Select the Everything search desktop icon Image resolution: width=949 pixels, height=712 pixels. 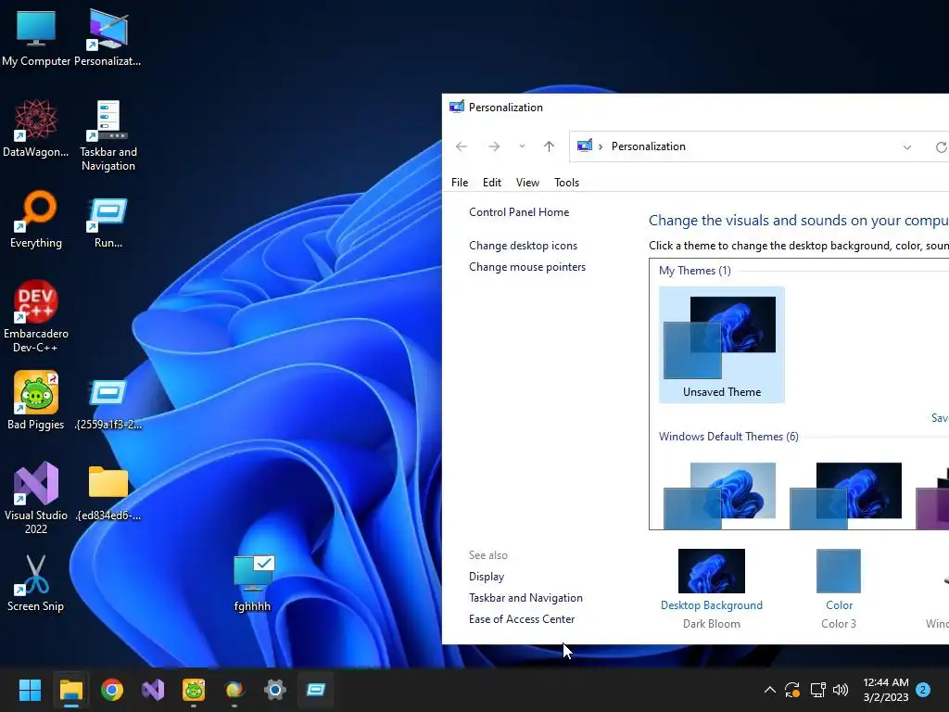tap(36, 219)
